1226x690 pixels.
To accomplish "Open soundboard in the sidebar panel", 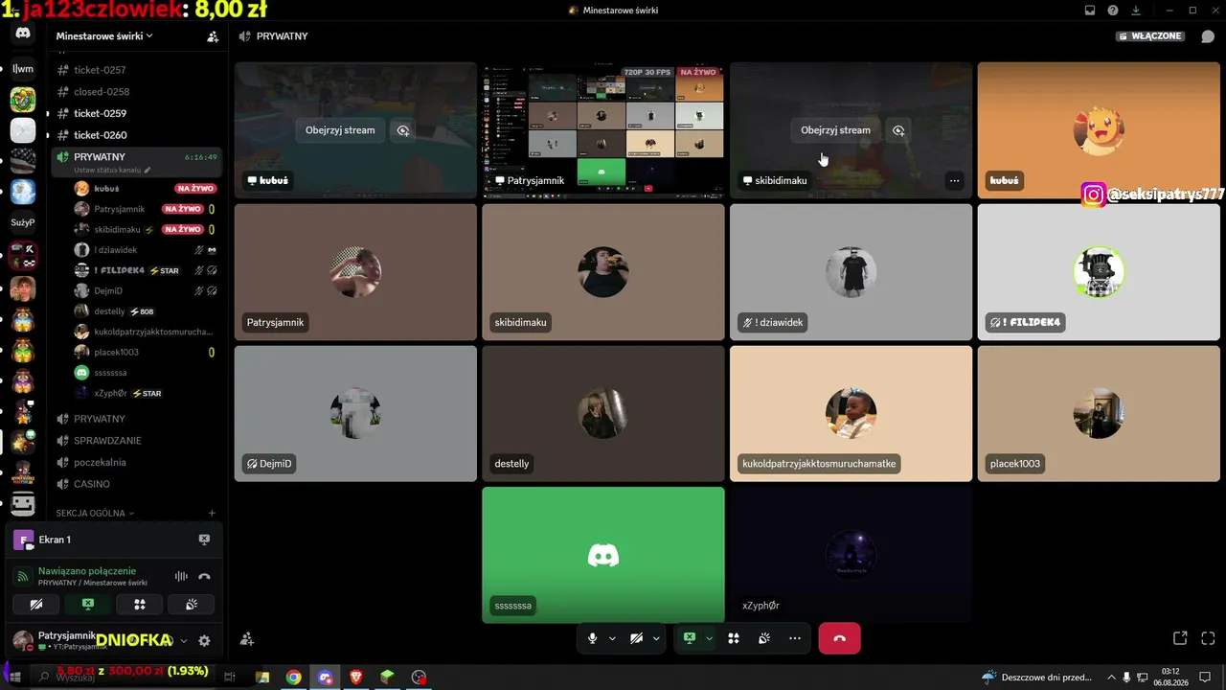I will pos(192,605).
